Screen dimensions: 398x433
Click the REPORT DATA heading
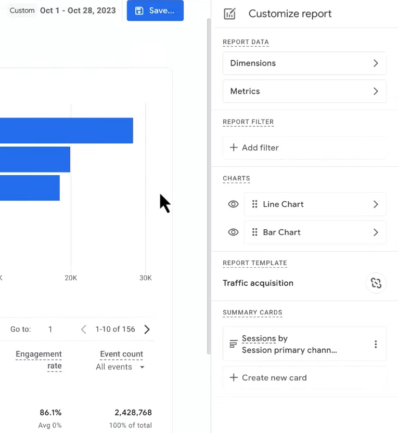click(x=246, y=42)
